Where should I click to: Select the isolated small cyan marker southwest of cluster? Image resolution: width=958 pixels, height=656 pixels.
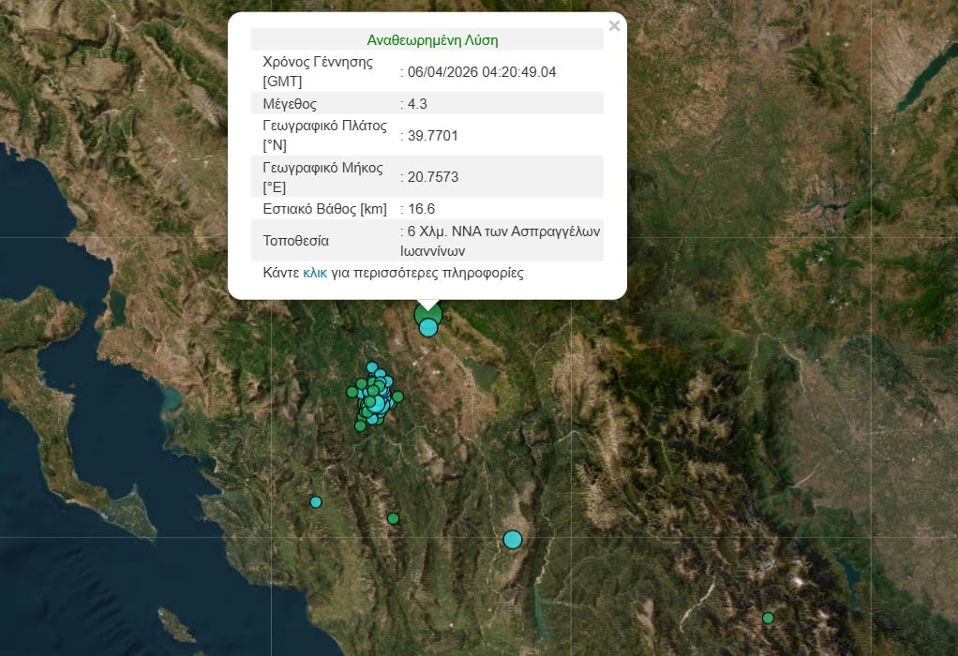pos(316,502)
